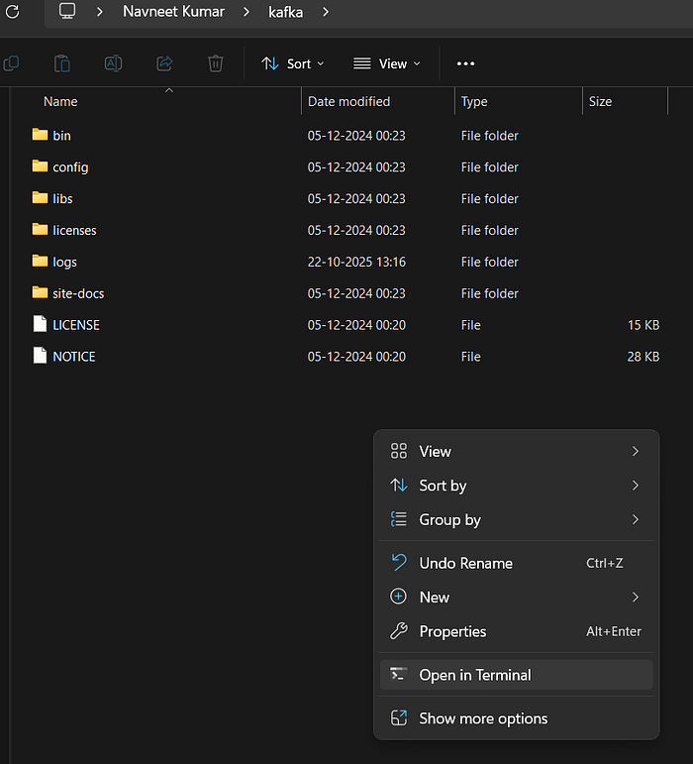Expand chevron after Navneet Kumar breadcrumb
Image resolution: width=693 pixels, height=764 pixels.
click(x=247, y=11)
